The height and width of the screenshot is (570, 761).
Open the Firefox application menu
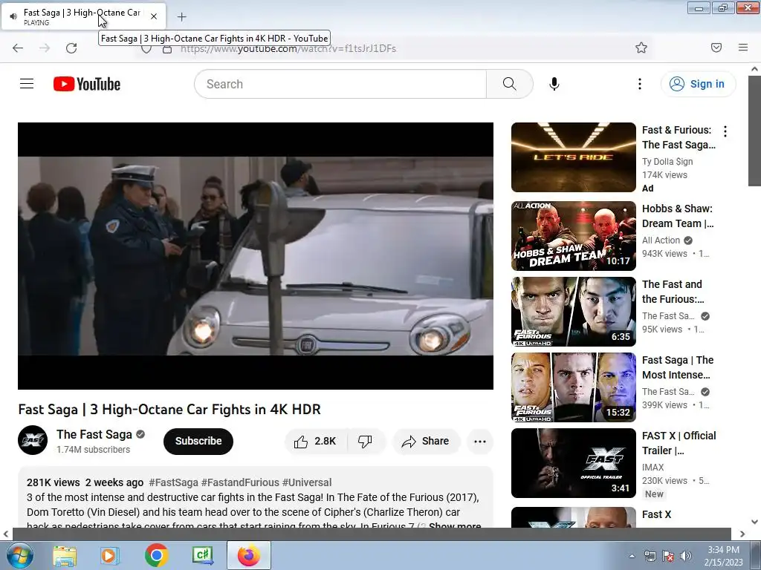pyautogui.click(x=743, y=47)
